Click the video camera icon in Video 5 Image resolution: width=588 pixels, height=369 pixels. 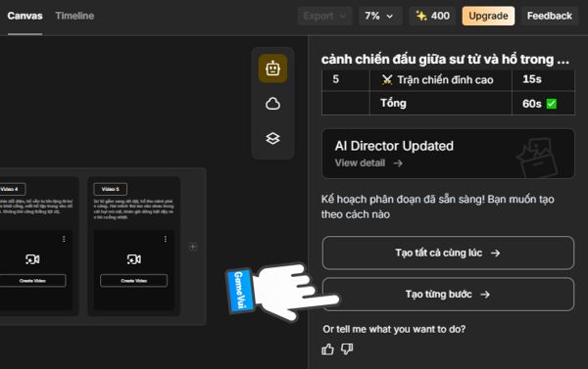tap(134, 259)
